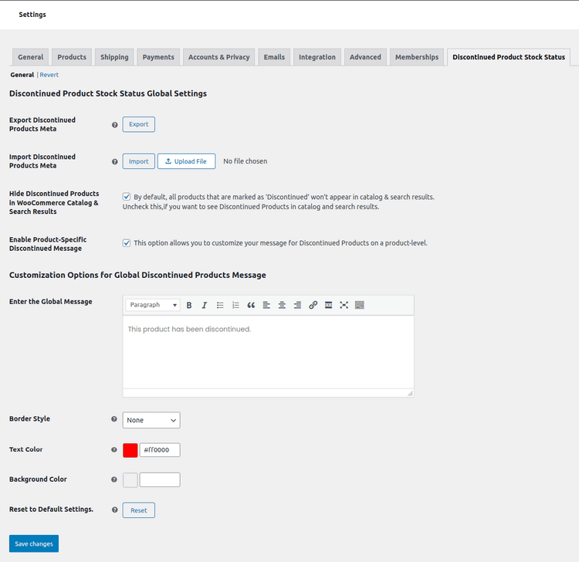This screenshot has height=562, width=579.
Task: Open the red Text Color swatch
Action: [130, 450]
